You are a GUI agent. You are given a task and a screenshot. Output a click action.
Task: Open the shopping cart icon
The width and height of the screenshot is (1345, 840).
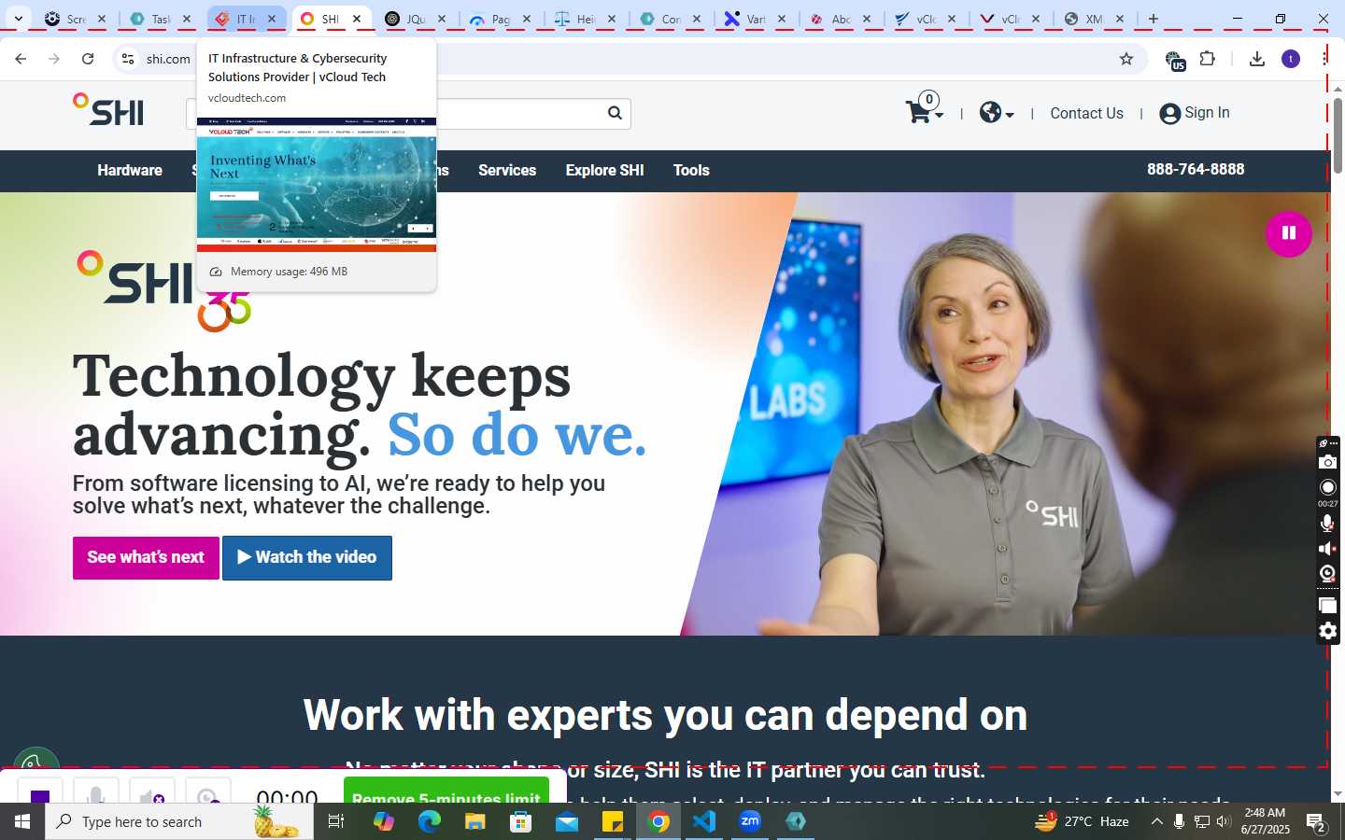point(918,113)
